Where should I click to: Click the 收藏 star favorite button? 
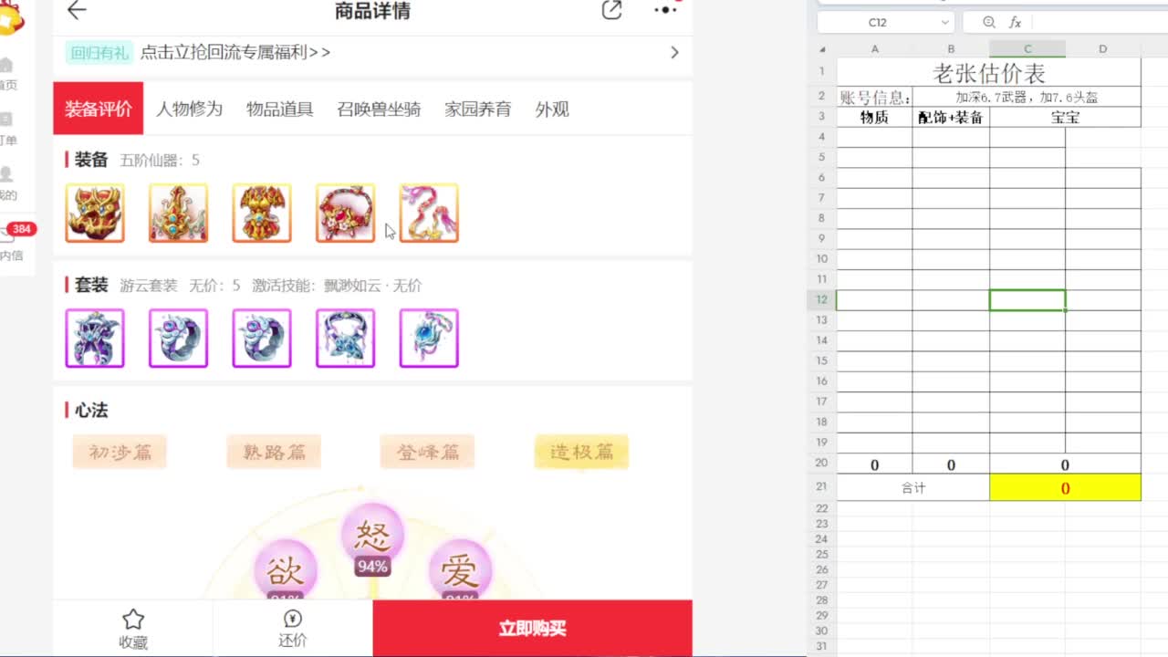(133, 629)
